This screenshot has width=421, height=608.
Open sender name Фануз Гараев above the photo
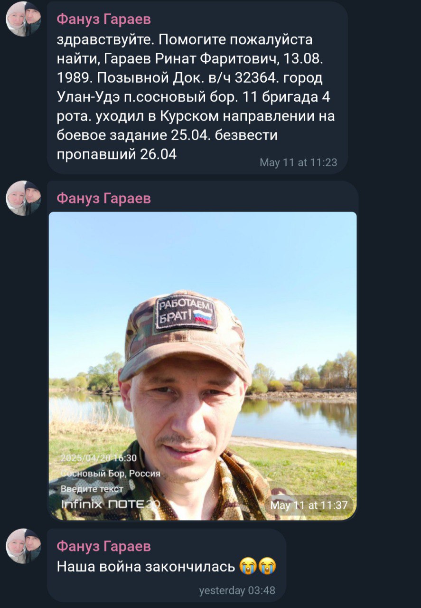[103, 198]
